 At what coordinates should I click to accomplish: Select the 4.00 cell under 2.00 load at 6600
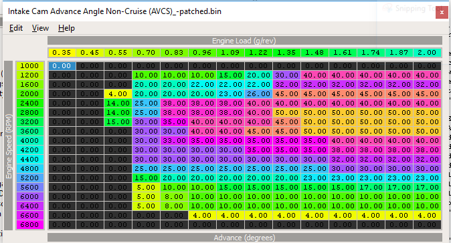427,215
